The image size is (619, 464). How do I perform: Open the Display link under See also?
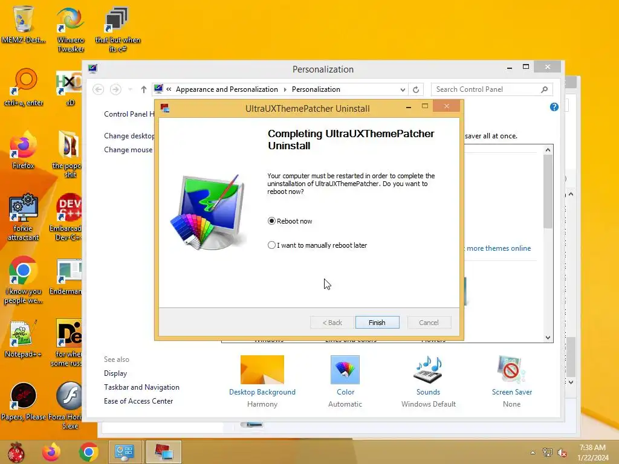tap(115, 373)
